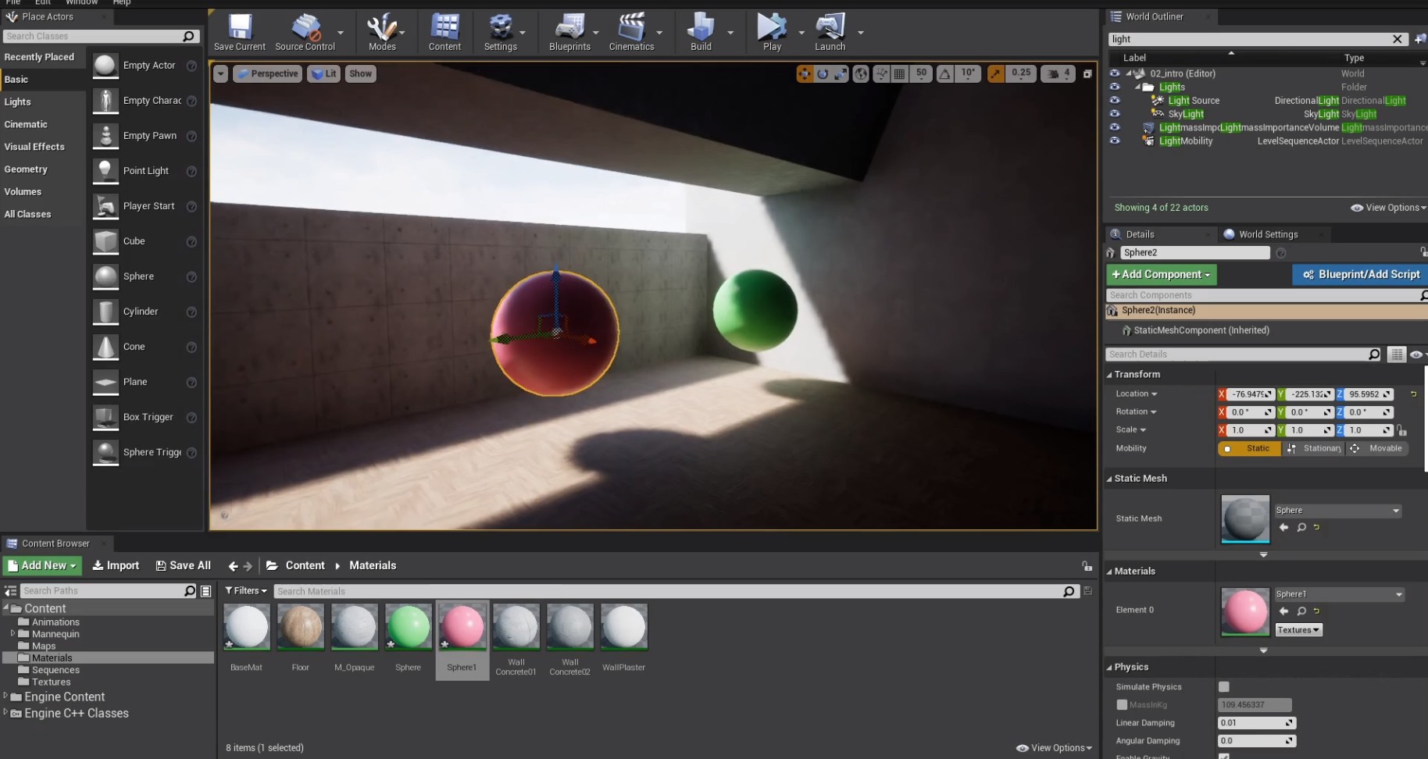Viewport: 1428px width, 759px height.
Task: Select the green Sphere material thumbnail
Action: (x=408, y=627)
